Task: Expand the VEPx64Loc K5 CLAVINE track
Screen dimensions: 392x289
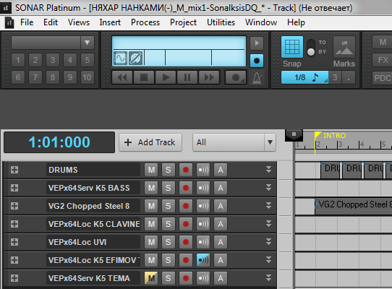Action: (x=14, y=224)
